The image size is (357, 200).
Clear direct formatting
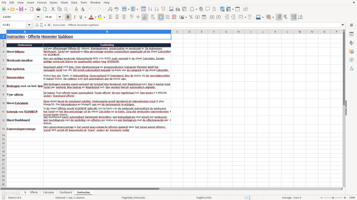point(83,9)
